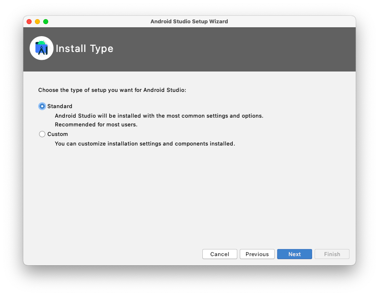Image resolution: width=379 pixels, height=296 pixels.
Task: Click the Custom label text
Action: click(57, 134)
